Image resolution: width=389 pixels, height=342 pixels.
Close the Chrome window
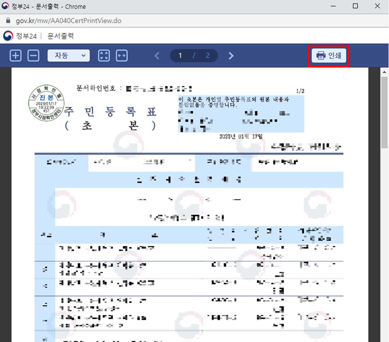coord(377,6)
